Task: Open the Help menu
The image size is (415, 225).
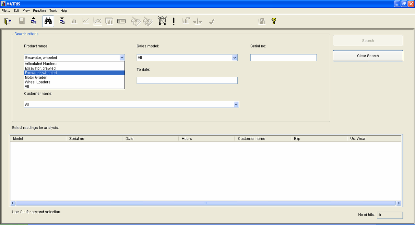Action: click(x=64, y=10)
